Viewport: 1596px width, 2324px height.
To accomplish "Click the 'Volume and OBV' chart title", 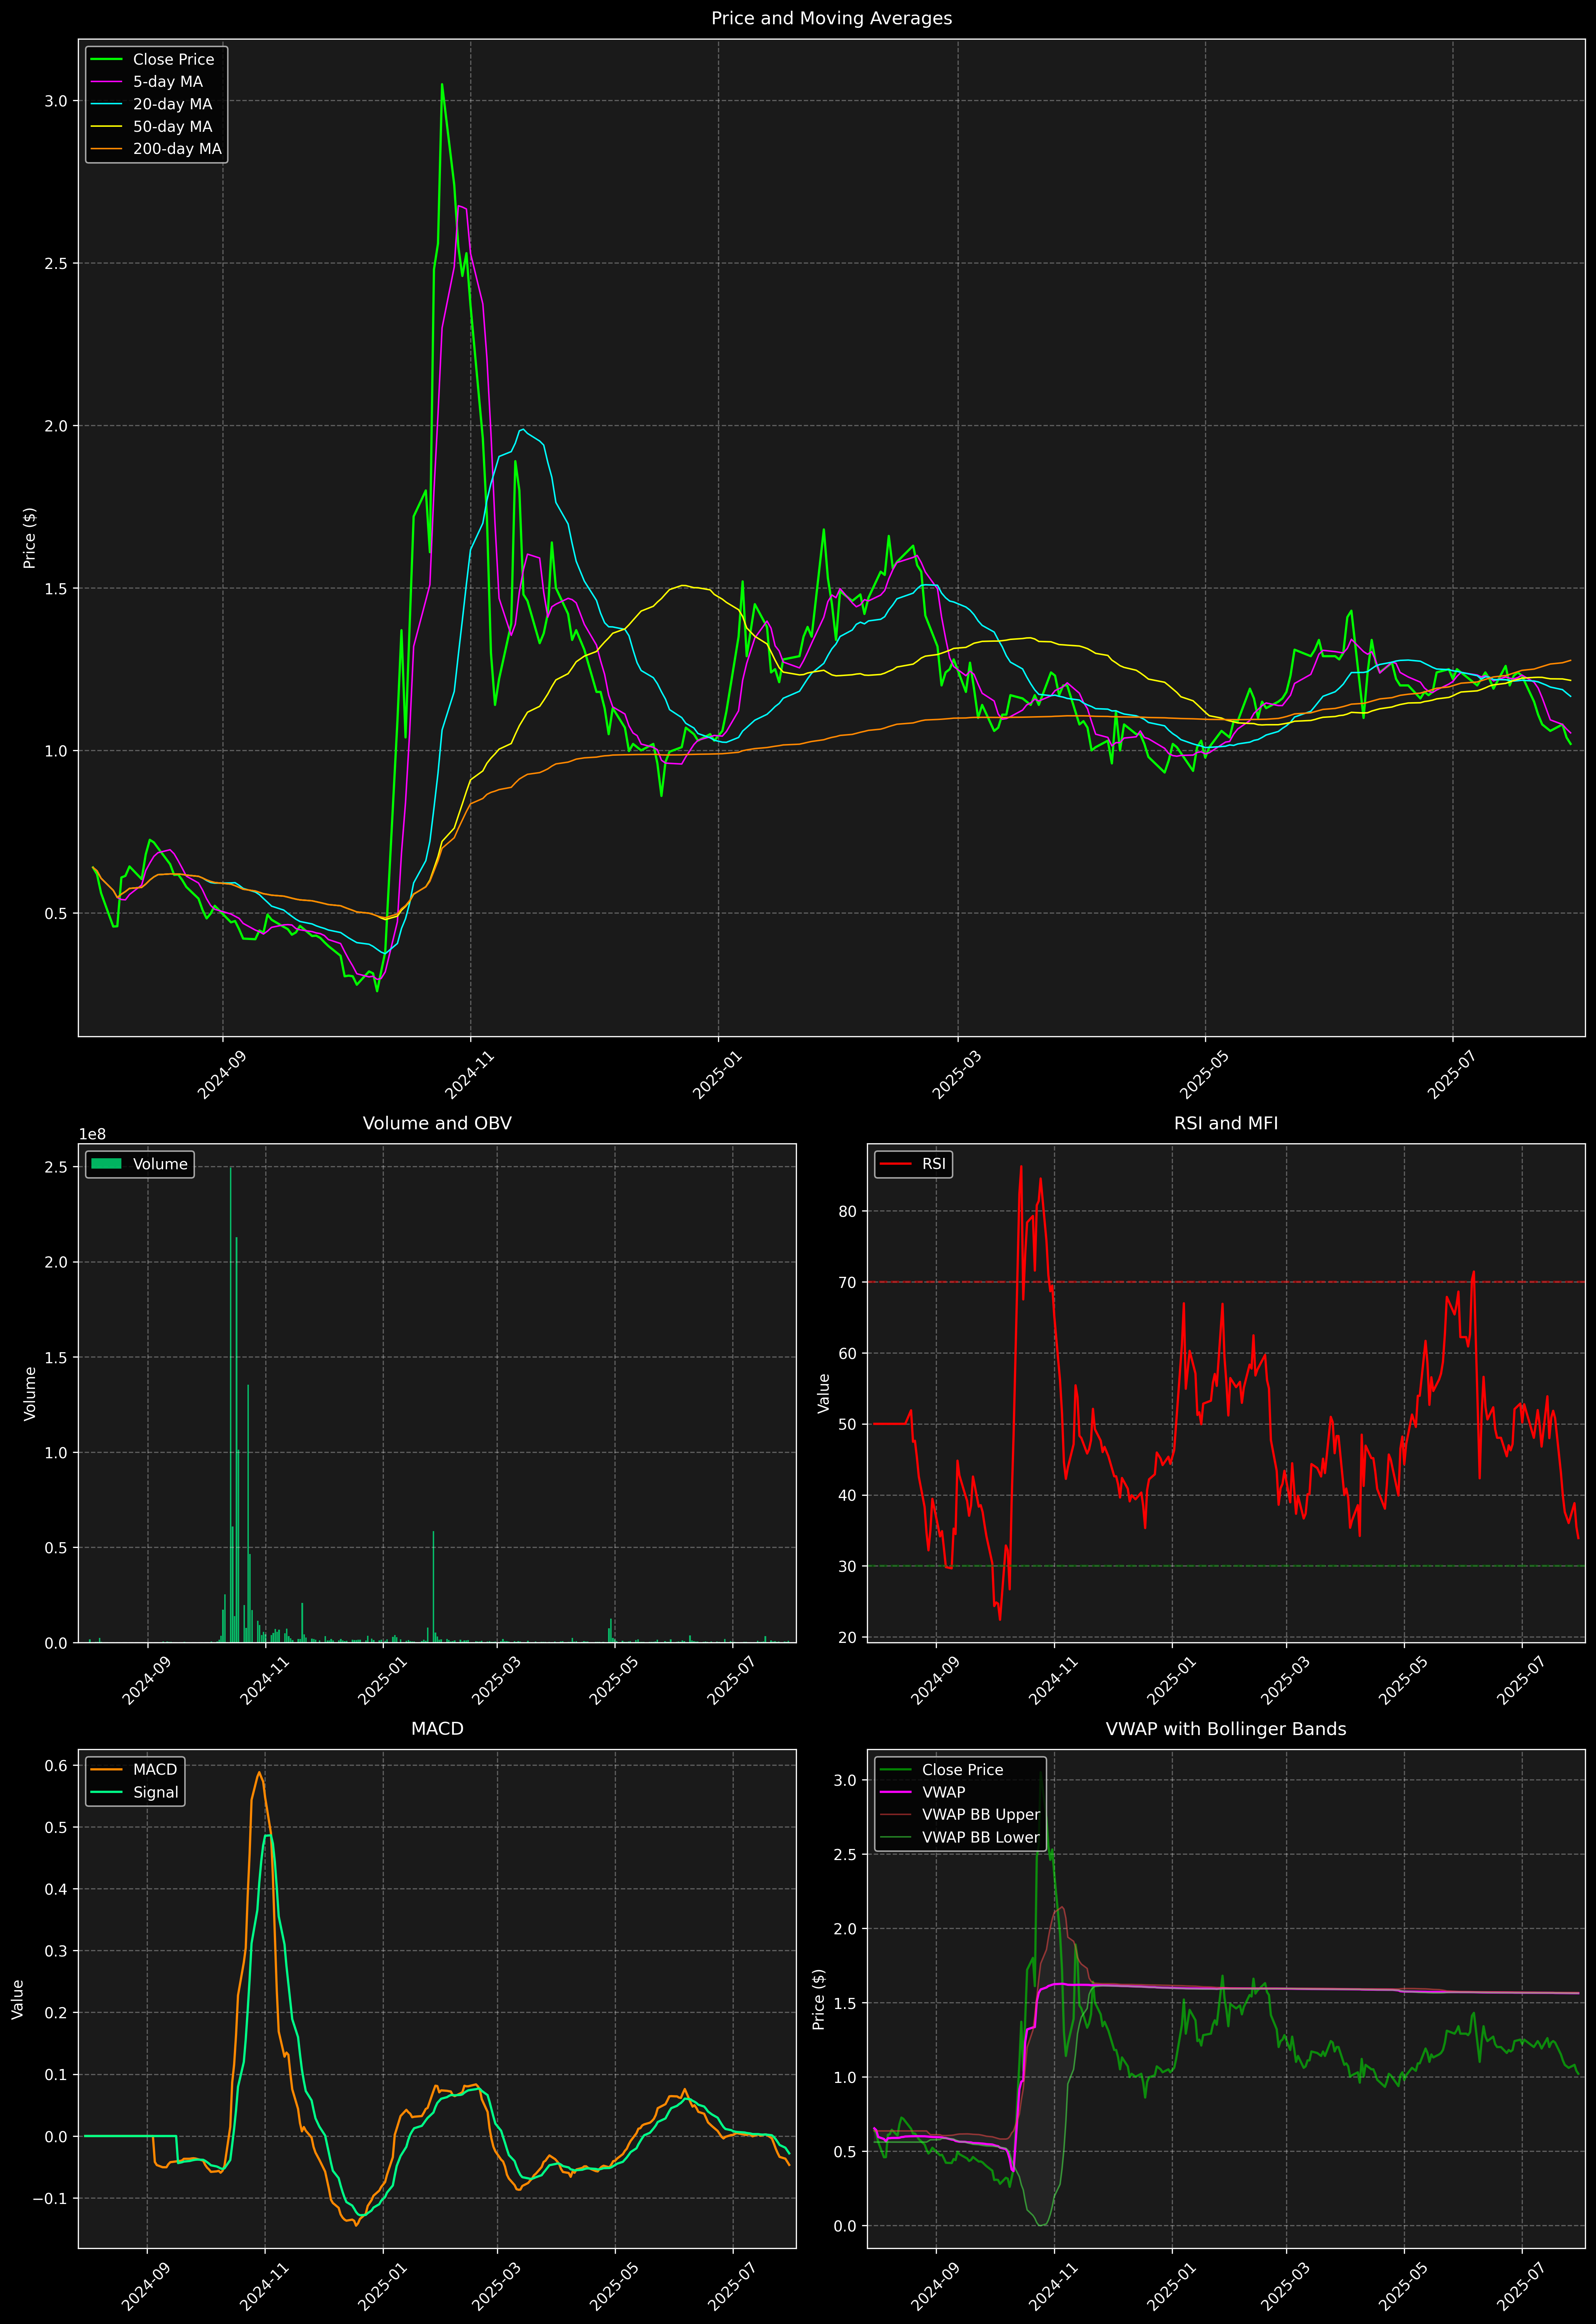I will [x=437, y=1123].
